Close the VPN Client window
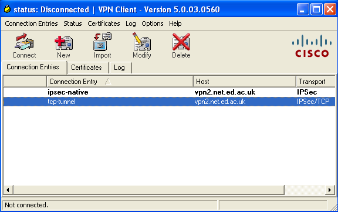This screenshot has width=338, height=212. 330,9
